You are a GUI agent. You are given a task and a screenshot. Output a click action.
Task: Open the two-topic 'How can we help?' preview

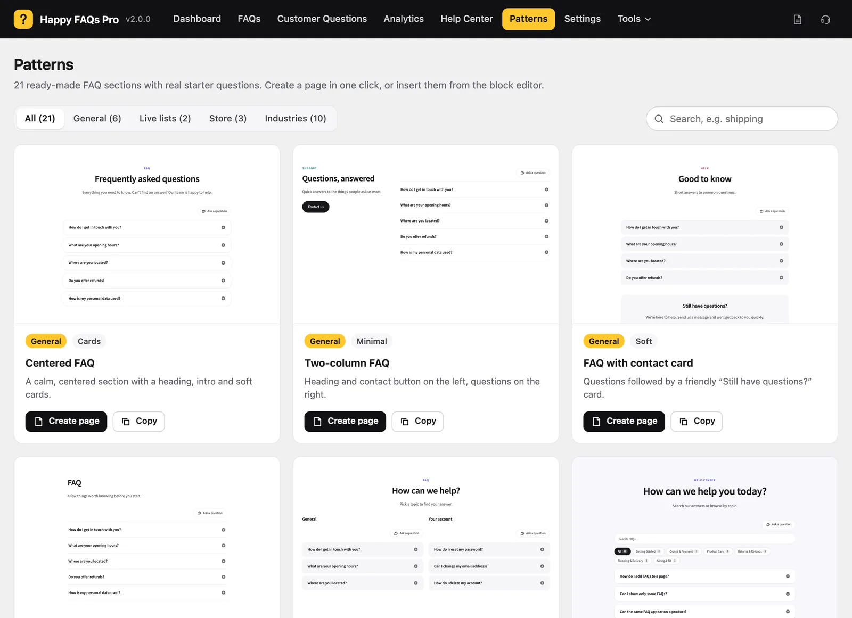pyautogui.click(x=426, y=538)
